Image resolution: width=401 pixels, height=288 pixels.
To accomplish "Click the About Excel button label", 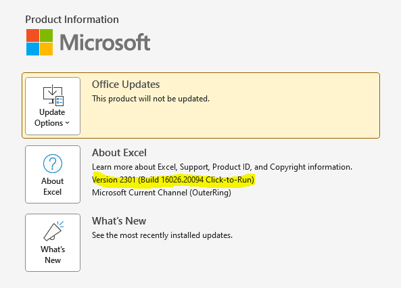I will 53,187.
